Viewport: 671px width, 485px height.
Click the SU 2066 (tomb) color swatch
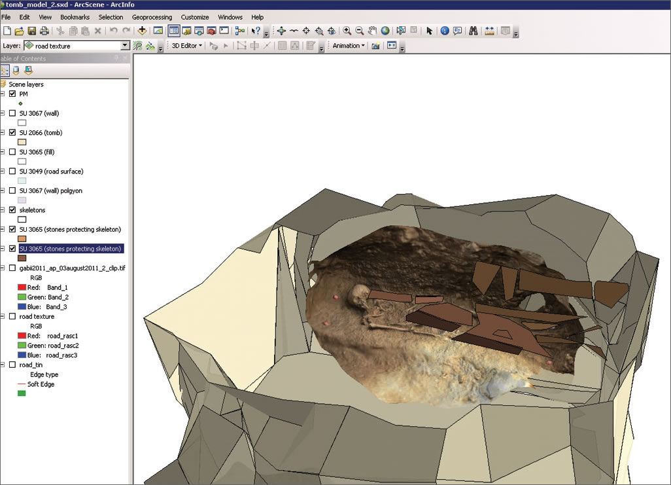click(x=22, y=142)
